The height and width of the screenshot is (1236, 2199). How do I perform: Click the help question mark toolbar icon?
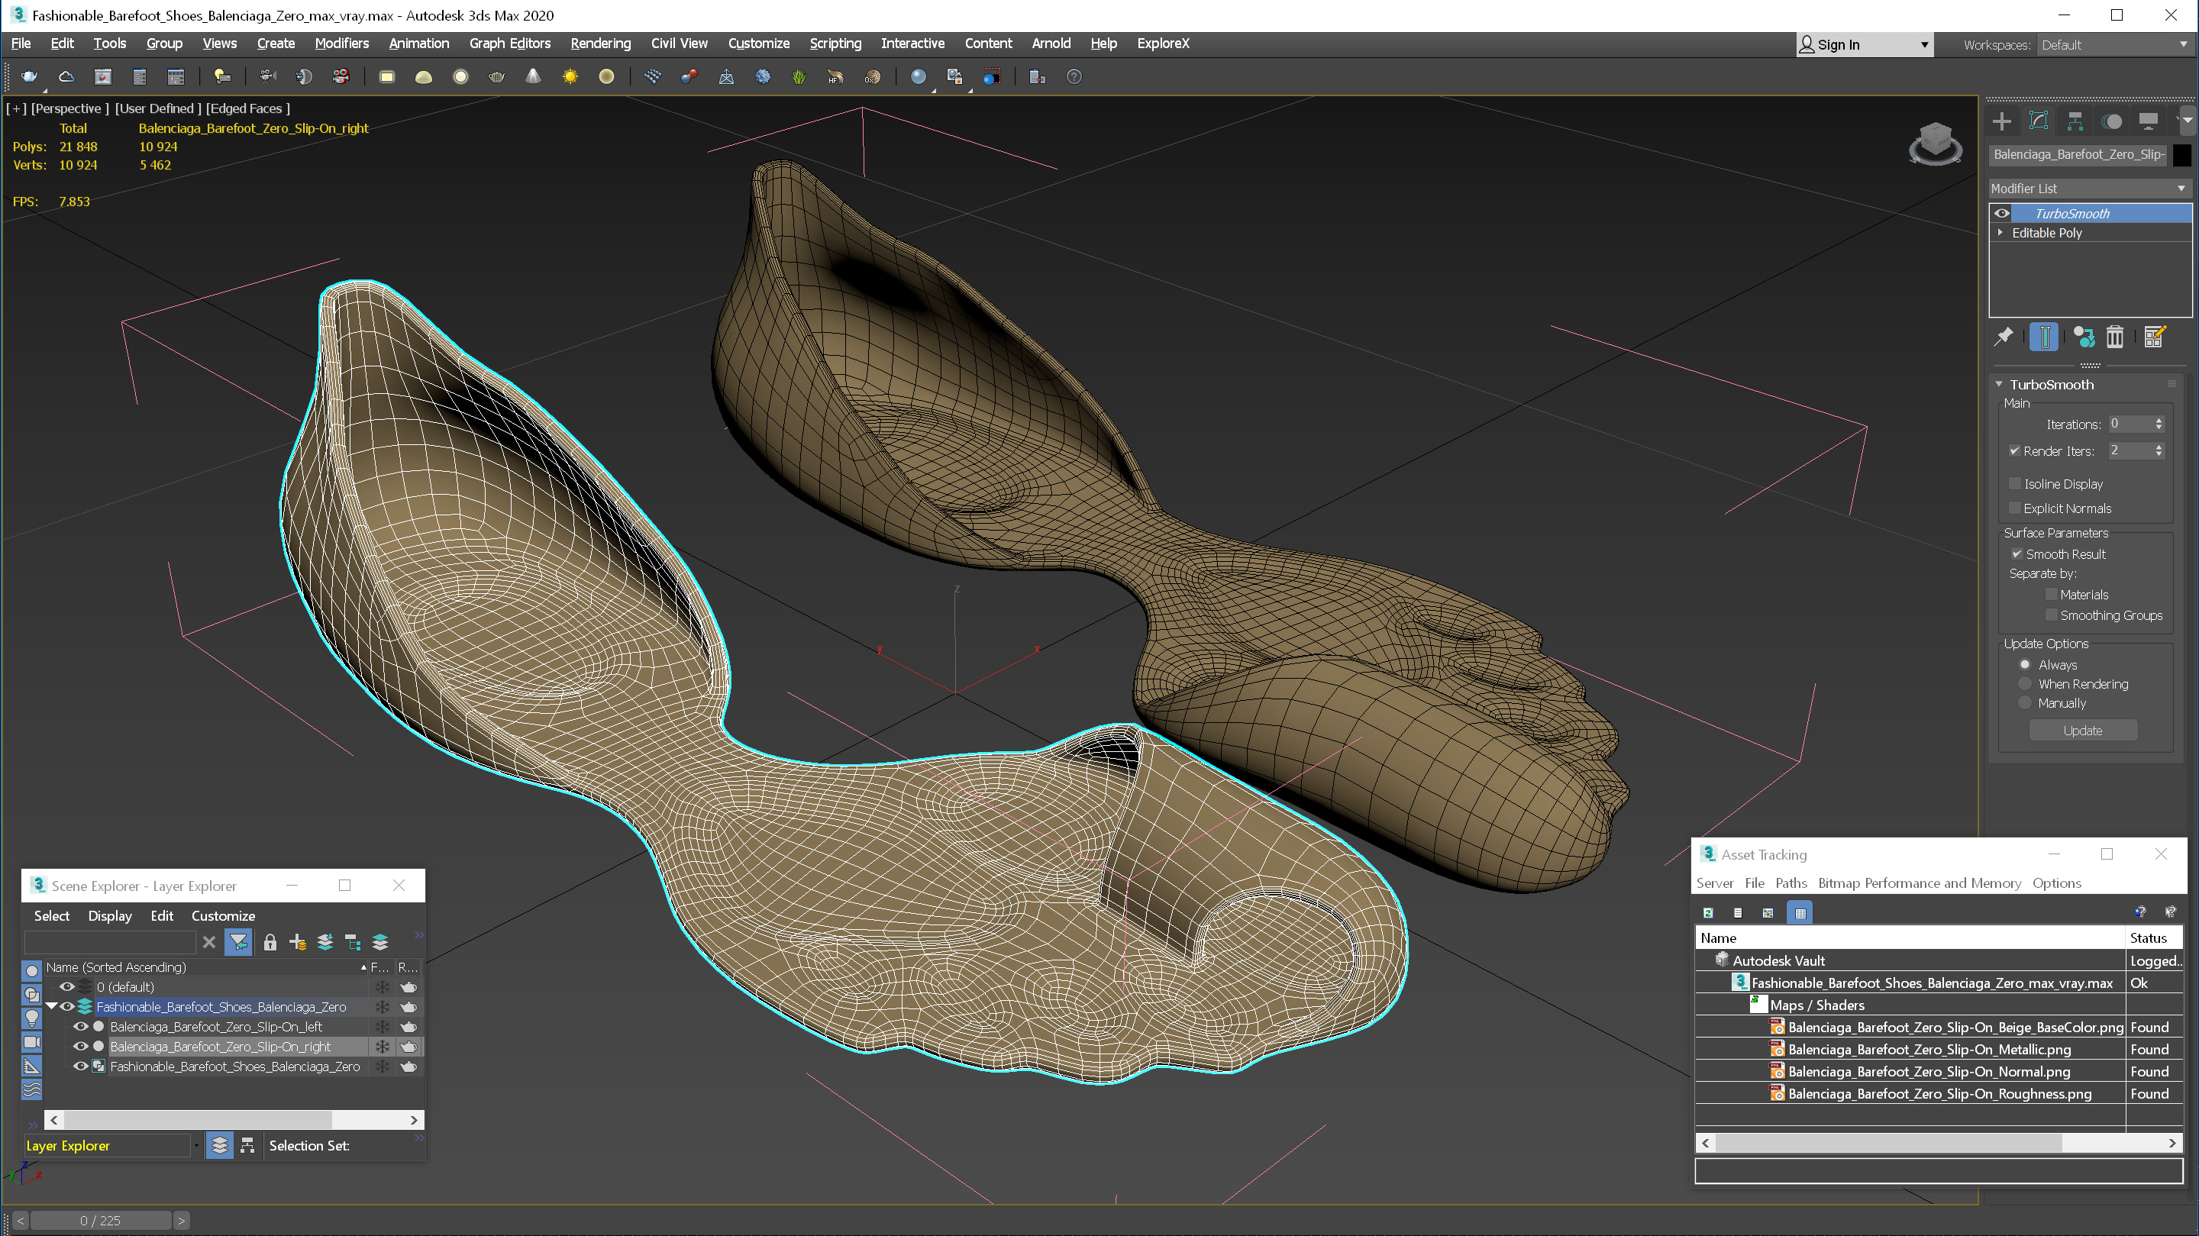point(1074,77)
